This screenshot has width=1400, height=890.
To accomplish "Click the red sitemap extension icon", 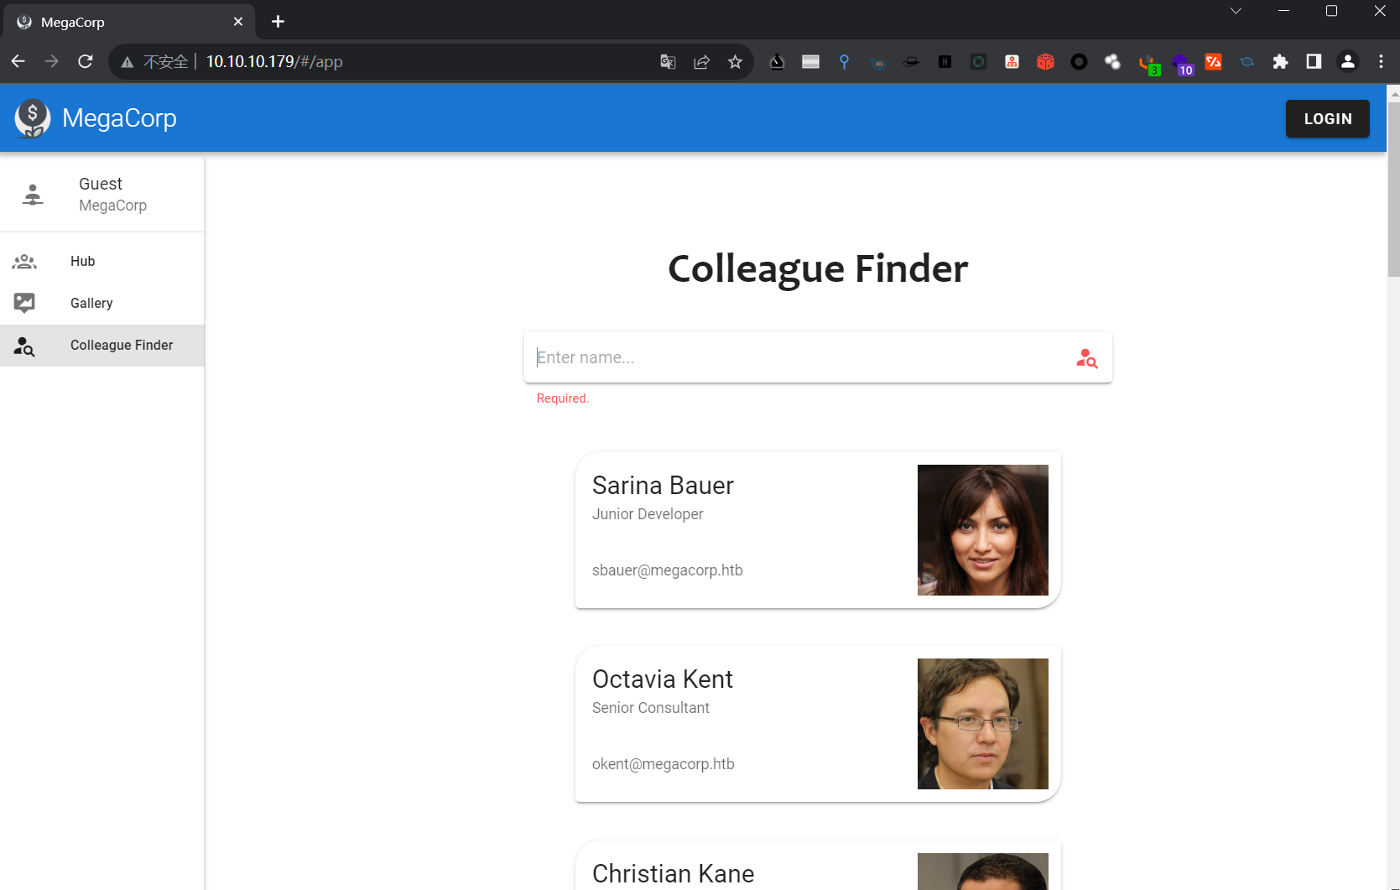I will coord(1012,61).
